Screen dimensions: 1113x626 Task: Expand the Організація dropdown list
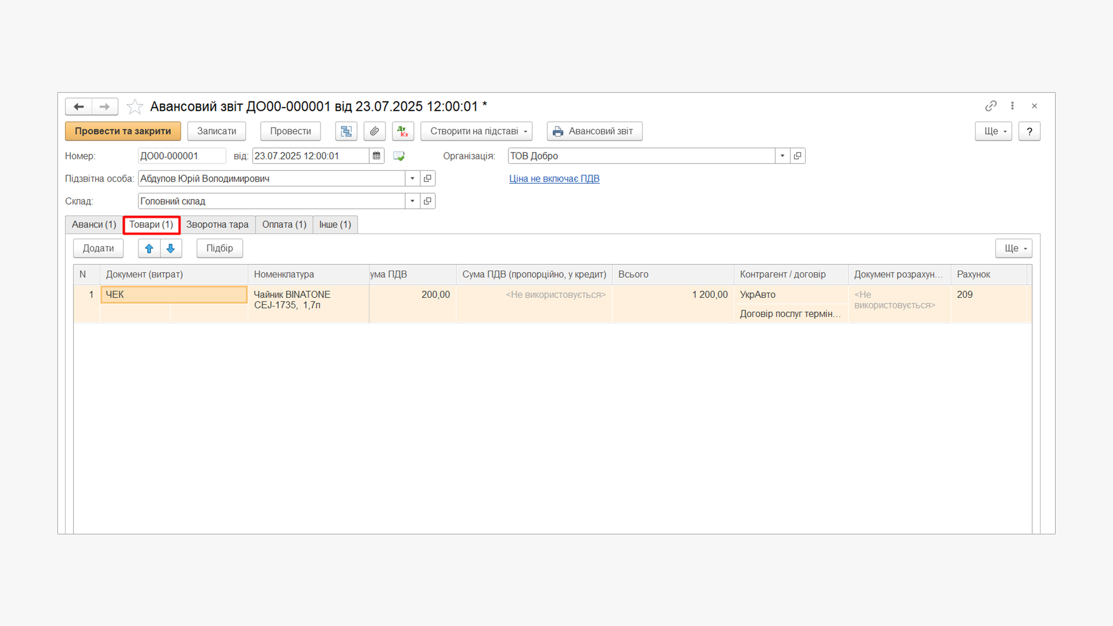(x=783, y=156)
